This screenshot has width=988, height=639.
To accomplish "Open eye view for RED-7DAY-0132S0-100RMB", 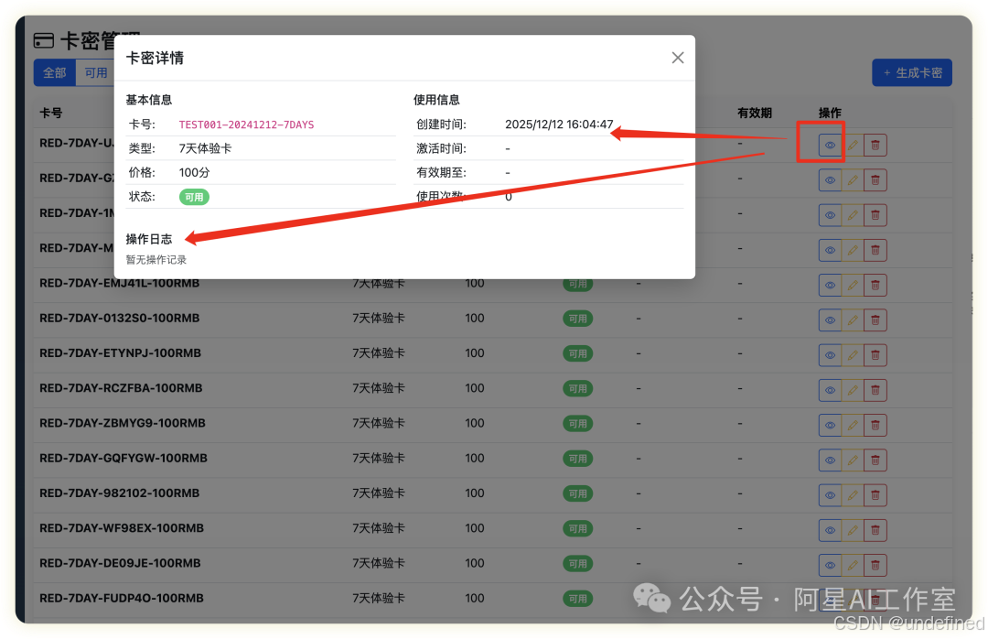I will click(x=830, y=320).
